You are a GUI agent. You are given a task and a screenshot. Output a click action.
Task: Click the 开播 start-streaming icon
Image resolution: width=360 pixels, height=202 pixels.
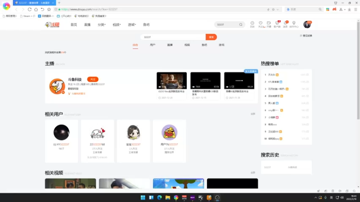click(x=269, y=24)
